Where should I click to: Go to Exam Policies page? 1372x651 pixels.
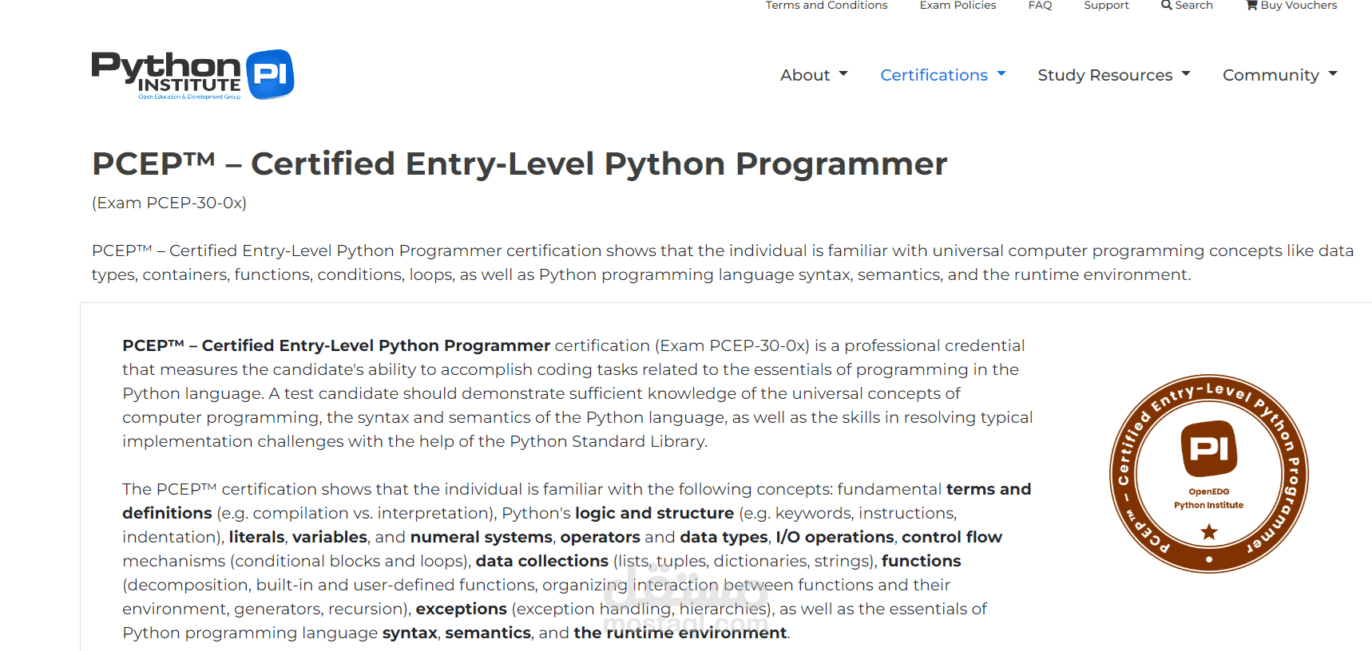pyautogui.click(x=958, y=5)
